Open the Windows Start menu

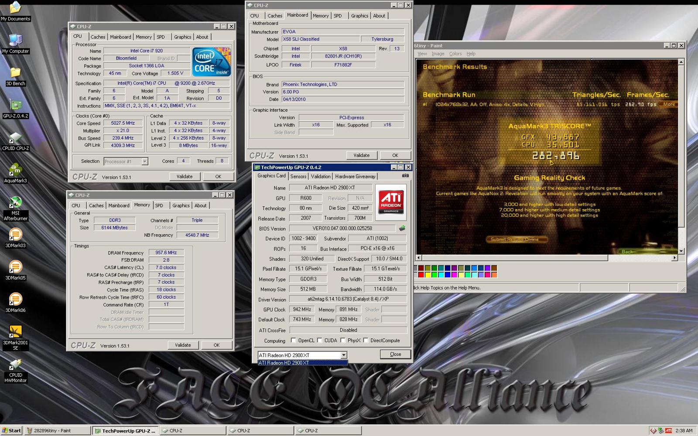click(x=11, y=431)
